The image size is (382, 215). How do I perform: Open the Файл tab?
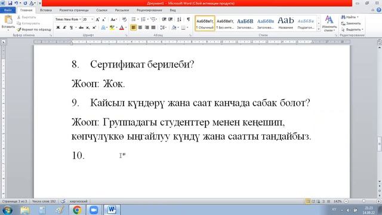tap(8, 10)
